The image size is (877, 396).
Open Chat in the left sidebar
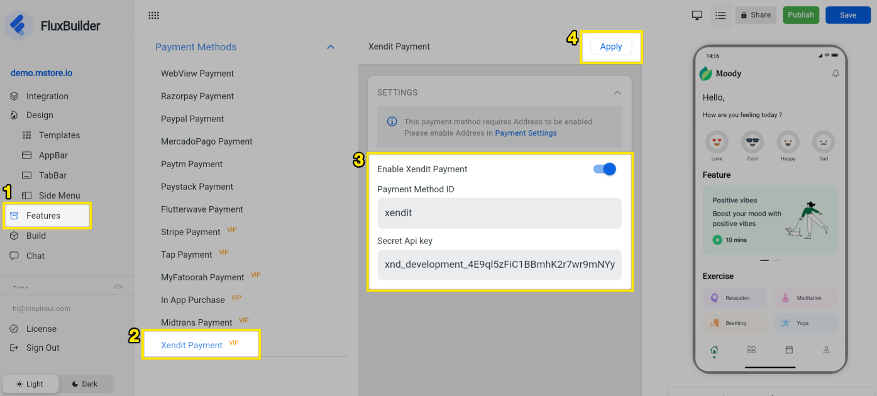coord(35,256)
